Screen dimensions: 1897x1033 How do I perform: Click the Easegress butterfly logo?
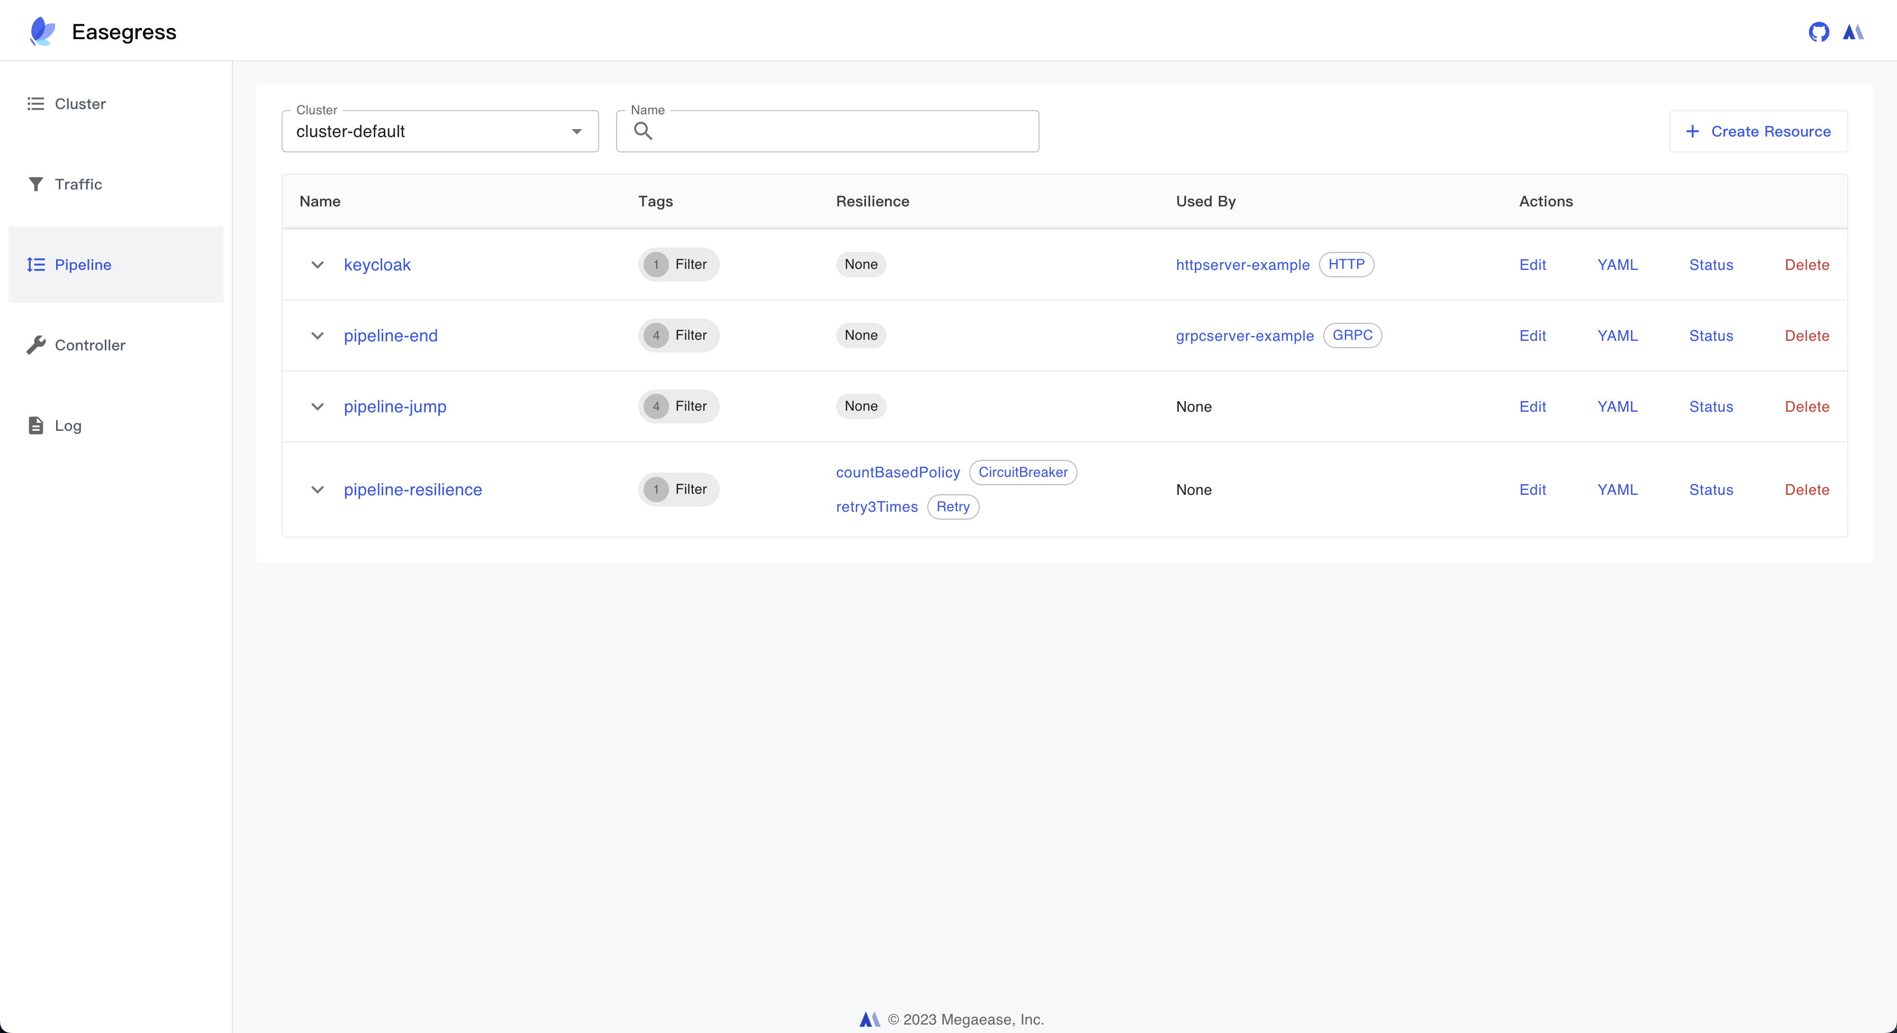click(x=42, y=32)
